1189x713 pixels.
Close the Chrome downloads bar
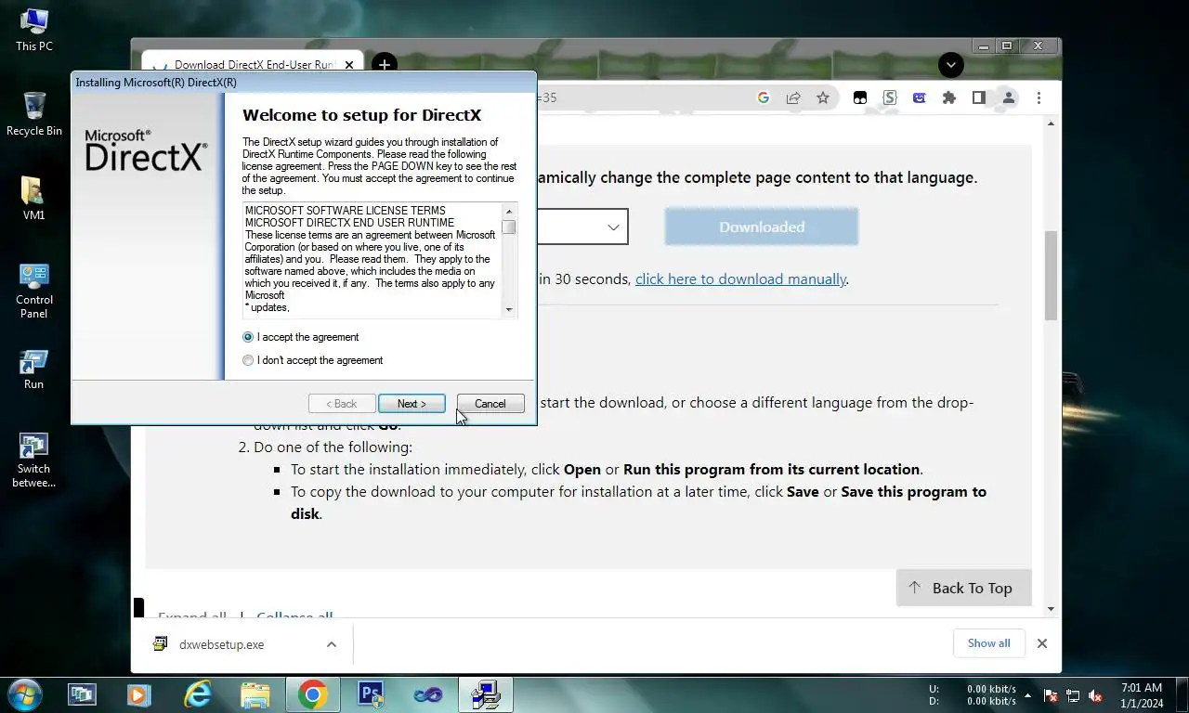coord(1042,643)
